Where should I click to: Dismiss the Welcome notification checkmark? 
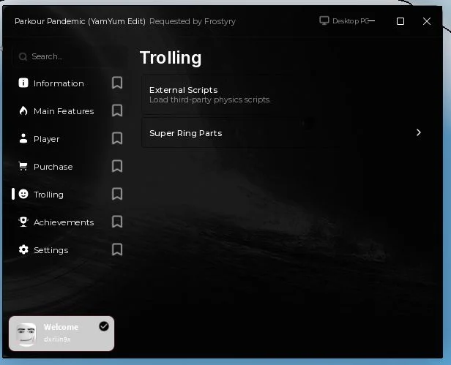pos(104,326)
